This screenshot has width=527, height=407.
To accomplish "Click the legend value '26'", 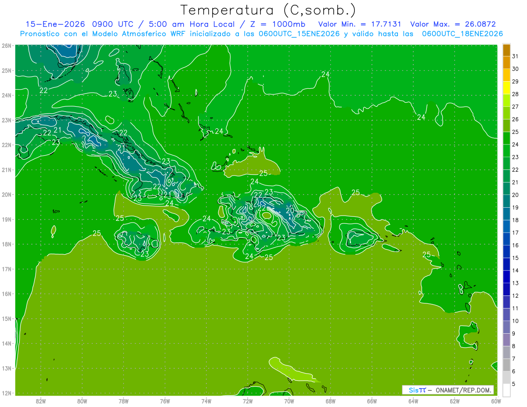I will click(515, 119).
